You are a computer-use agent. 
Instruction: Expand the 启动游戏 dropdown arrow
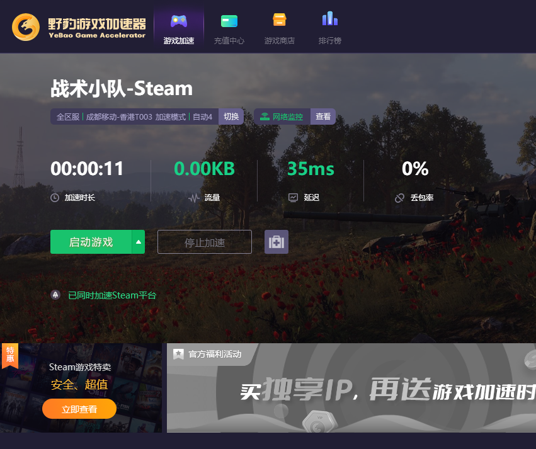(139, 242)
